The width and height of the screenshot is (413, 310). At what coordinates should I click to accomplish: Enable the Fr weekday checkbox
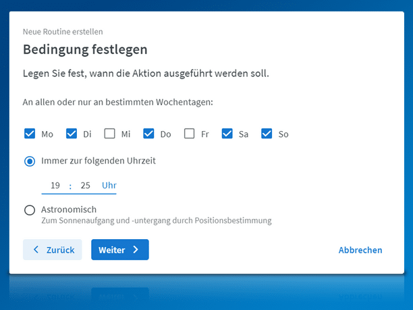pos(190,134)
